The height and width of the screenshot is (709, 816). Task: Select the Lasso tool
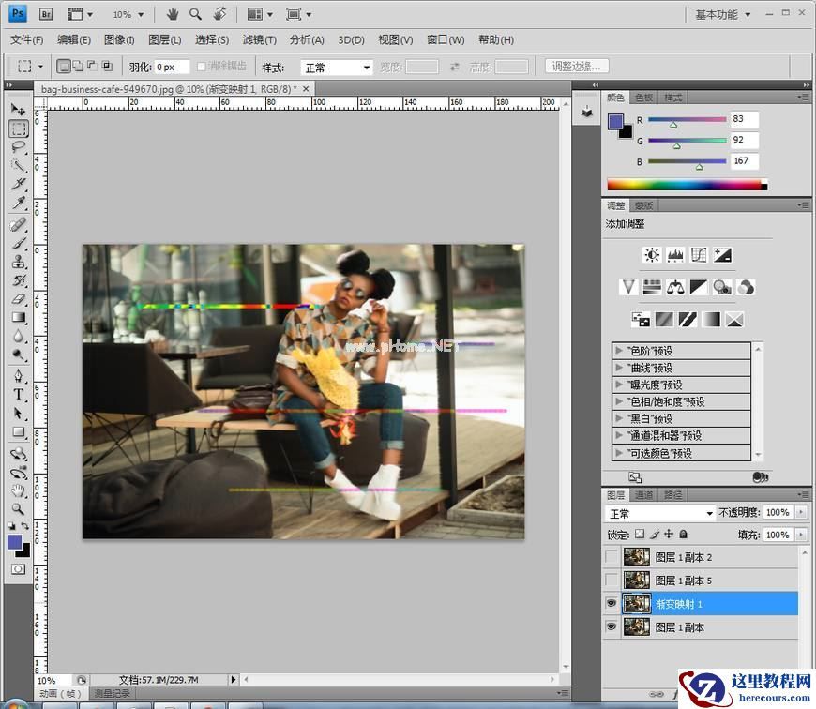click(18, 147)
